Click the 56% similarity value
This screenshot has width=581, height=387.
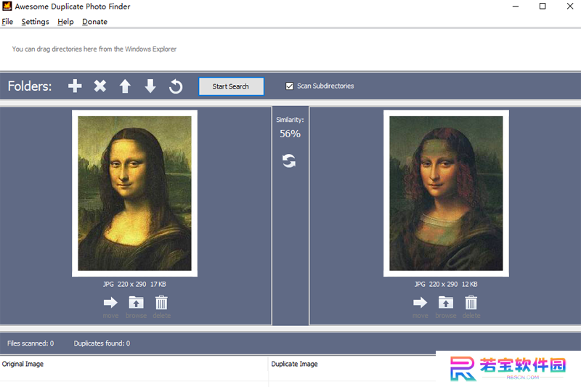[290, 134]
